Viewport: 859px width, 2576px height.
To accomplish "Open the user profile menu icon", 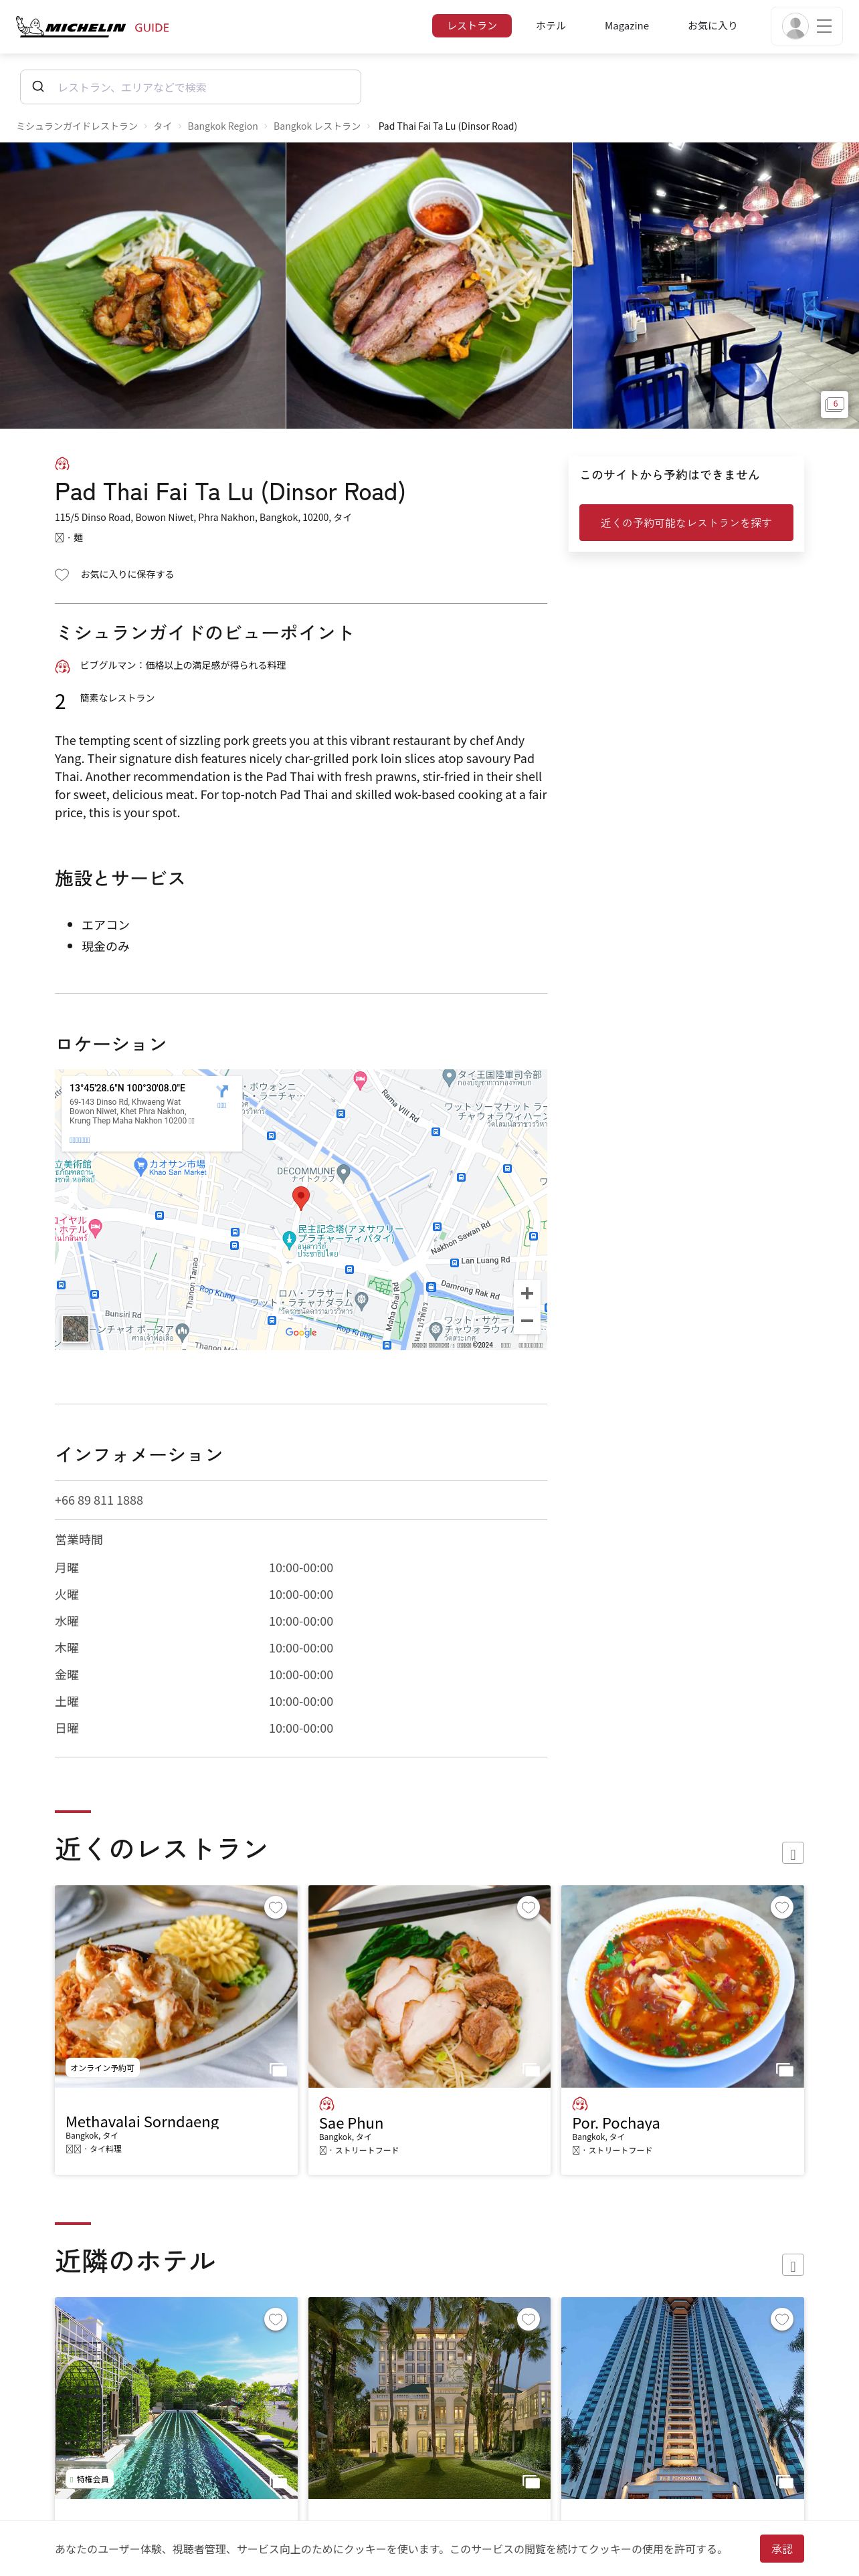I will [795, 27].
